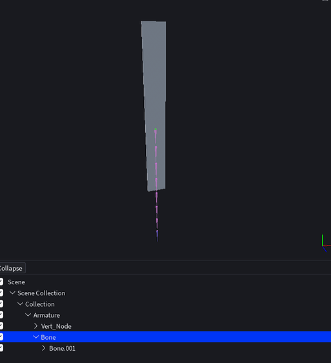
Task: Click the XYZ axis gizmo in viewport
Action: coord(326,244)
